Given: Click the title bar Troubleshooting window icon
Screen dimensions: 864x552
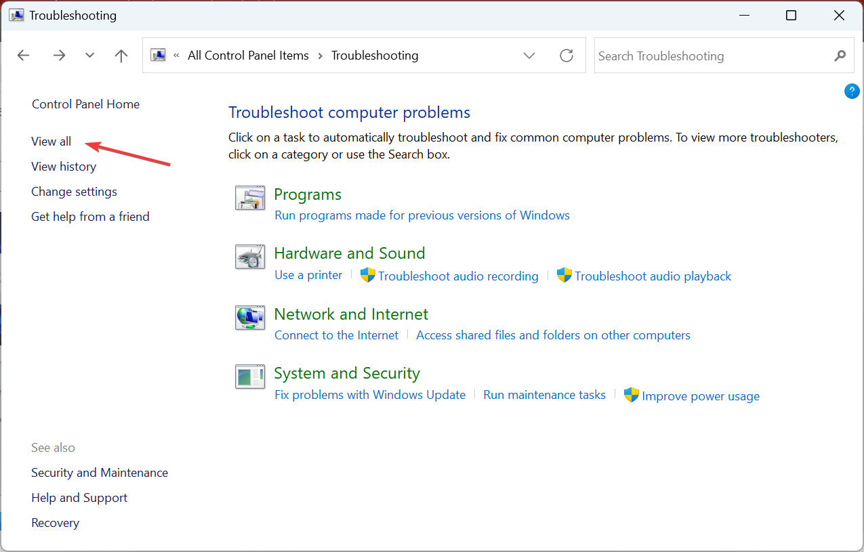Looking at the screenshot, I should pyautogui.click(x=16, y=15).
